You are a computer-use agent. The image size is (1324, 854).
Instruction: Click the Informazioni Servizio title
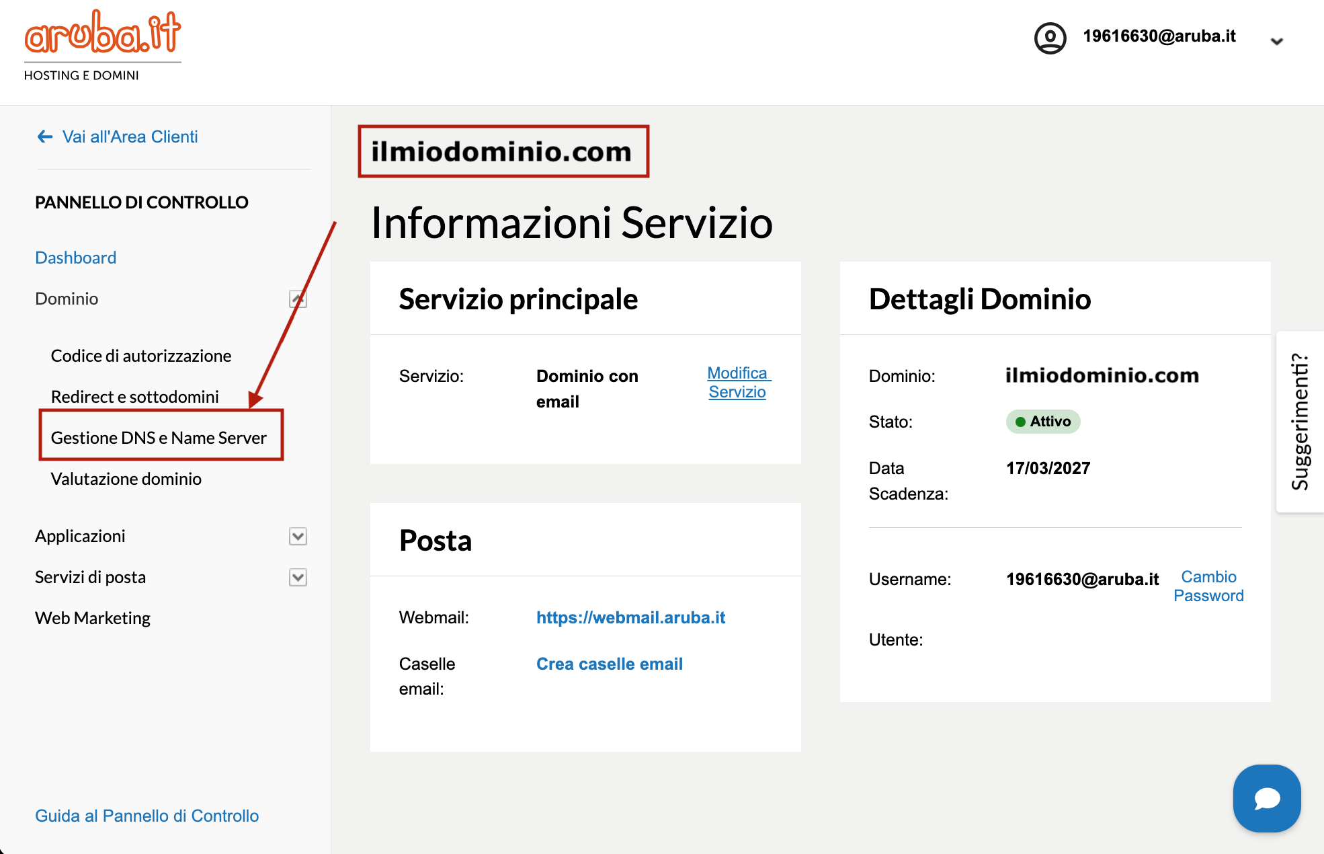coord(572,223)
